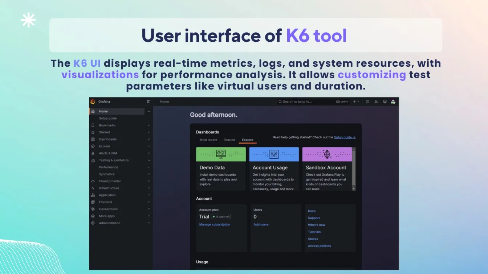Click the Infrastructure pulse icon
488x274 pixels.
pyautogui.click(x=93, y=188)
